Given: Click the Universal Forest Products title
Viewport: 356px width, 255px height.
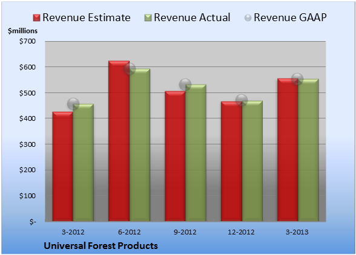Looking at the screenshot, I should click(101, 246).
